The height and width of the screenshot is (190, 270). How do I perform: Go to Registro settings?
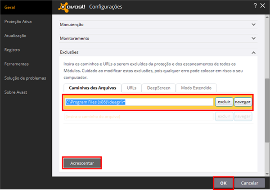(x=12, y=50)
